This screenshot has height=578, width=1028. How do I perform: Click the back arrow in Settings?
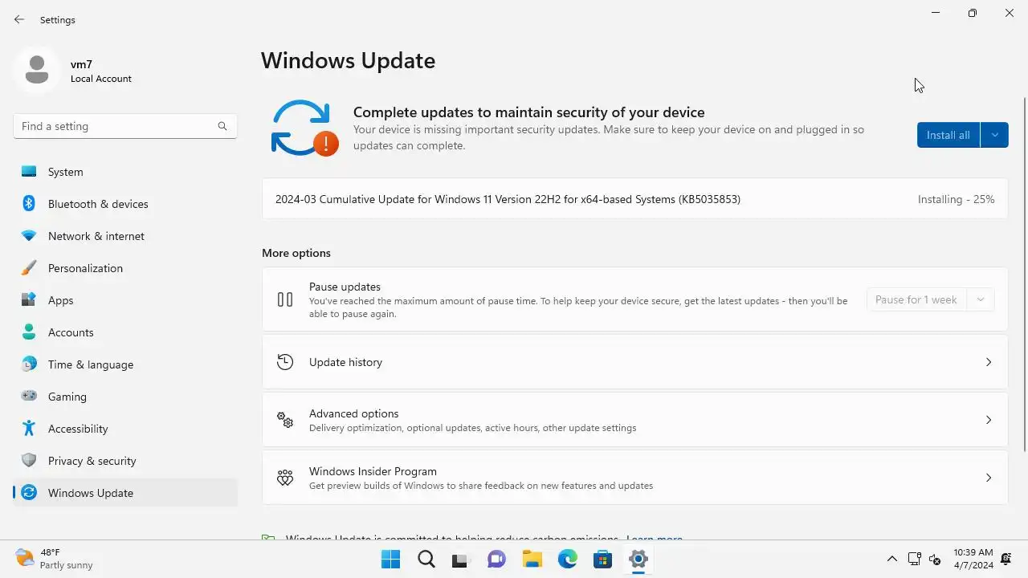click(19, 19)
